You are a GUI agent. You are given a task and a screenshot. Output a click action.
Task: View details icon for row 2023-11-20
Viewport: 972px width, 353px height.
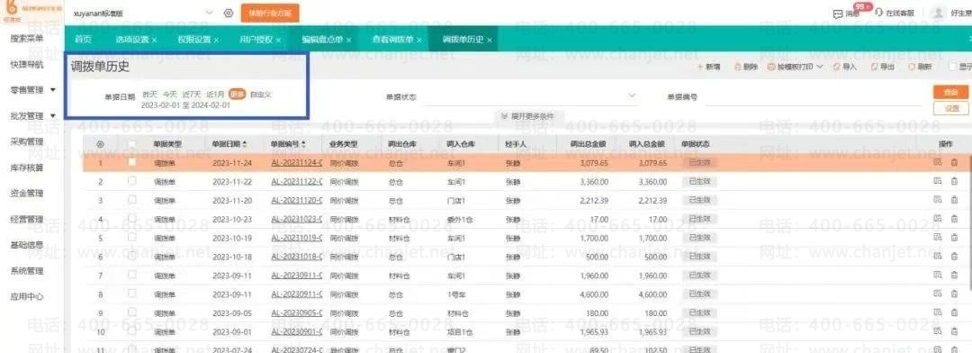click(x=937, y=200)
